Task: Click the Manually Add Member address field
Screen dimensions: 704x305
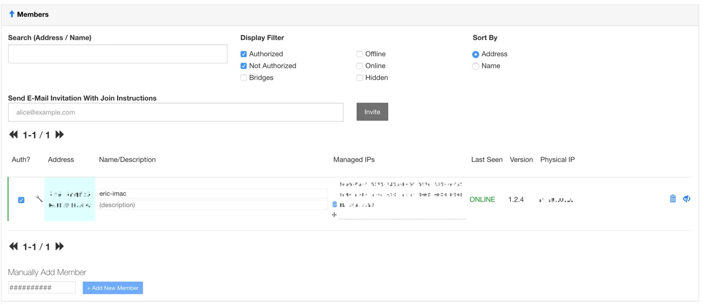Action: [x=42, y=287]
